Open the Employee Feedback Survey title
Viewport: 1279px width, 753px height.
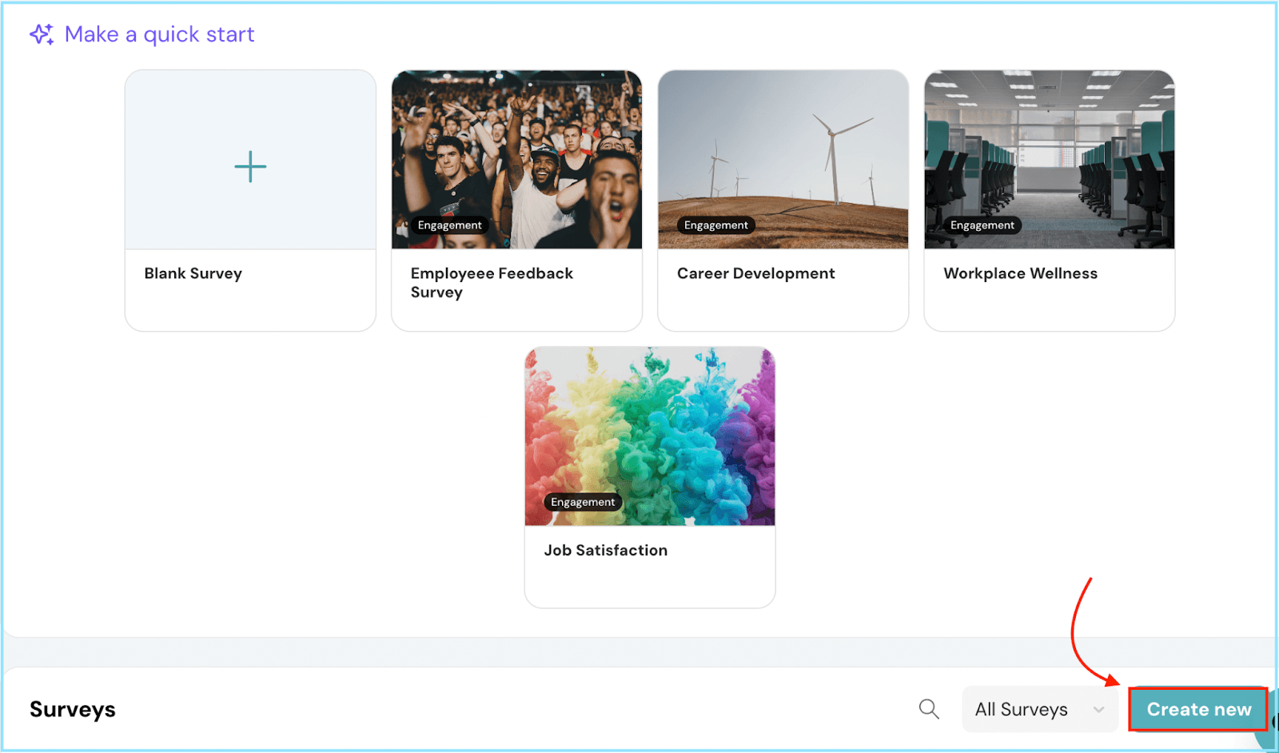(x=491, y=282)
